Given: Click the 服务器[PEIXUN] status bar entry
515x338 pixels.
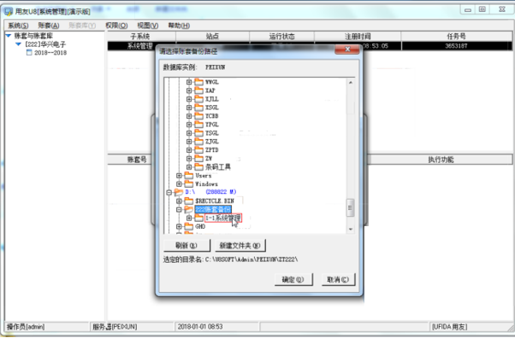Looking at the screenshot, I should pyautogui.click(x=132, y=327).
